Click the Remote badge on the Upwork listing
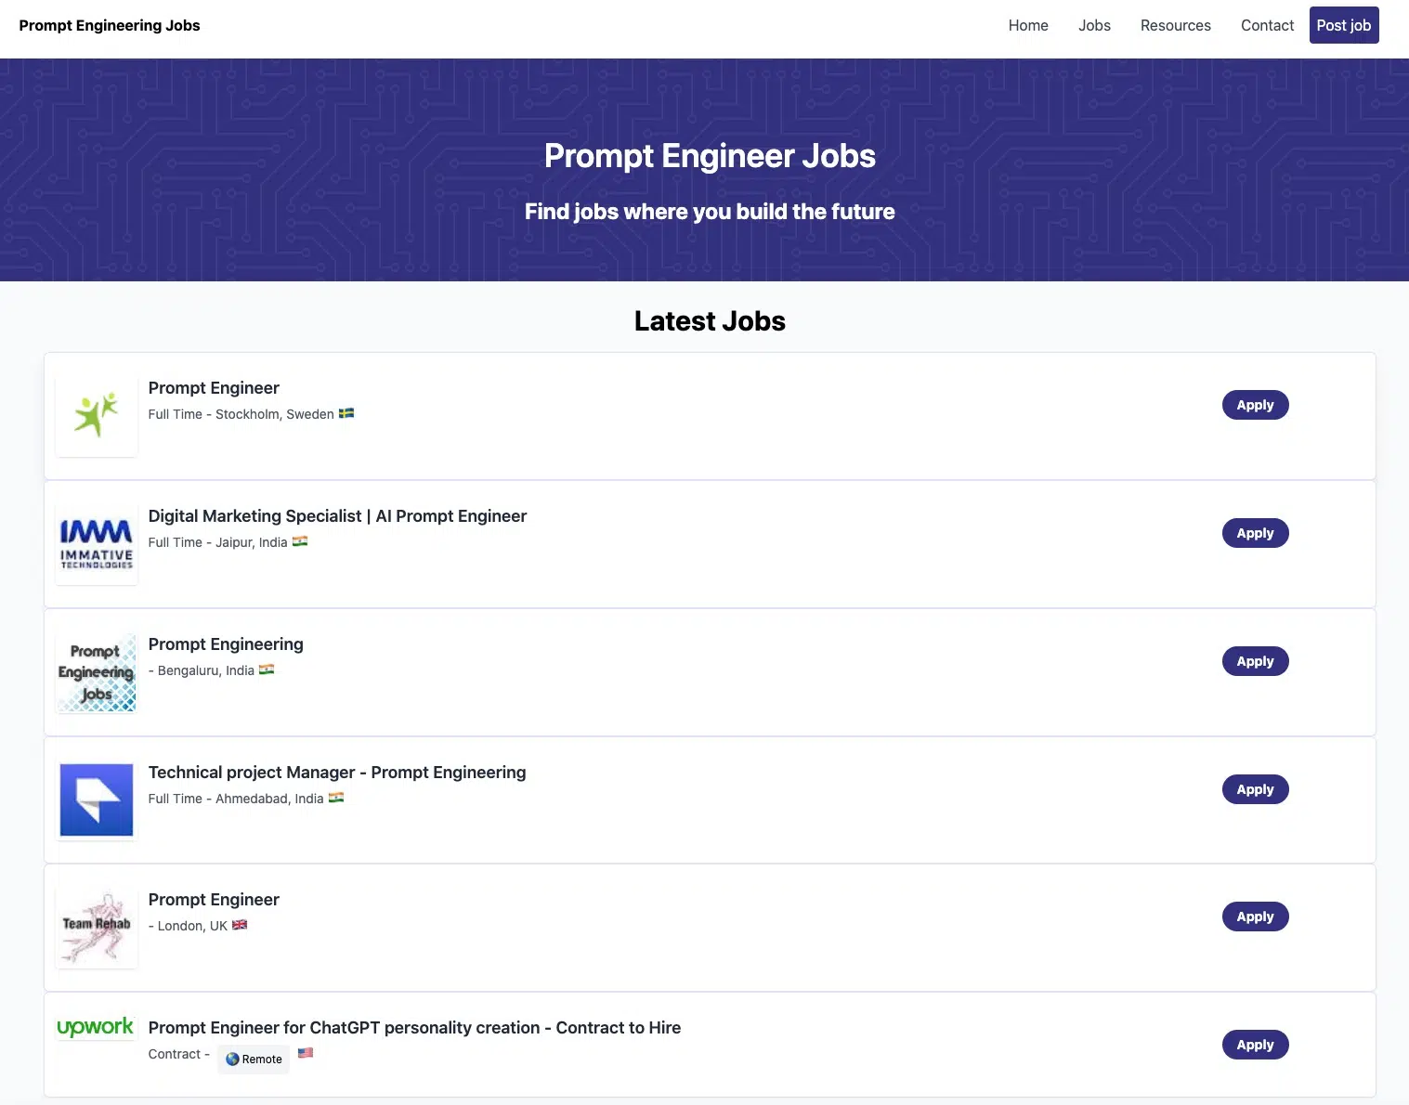The width and height of the screenshot is (1409, 1105). [253, 1059]
